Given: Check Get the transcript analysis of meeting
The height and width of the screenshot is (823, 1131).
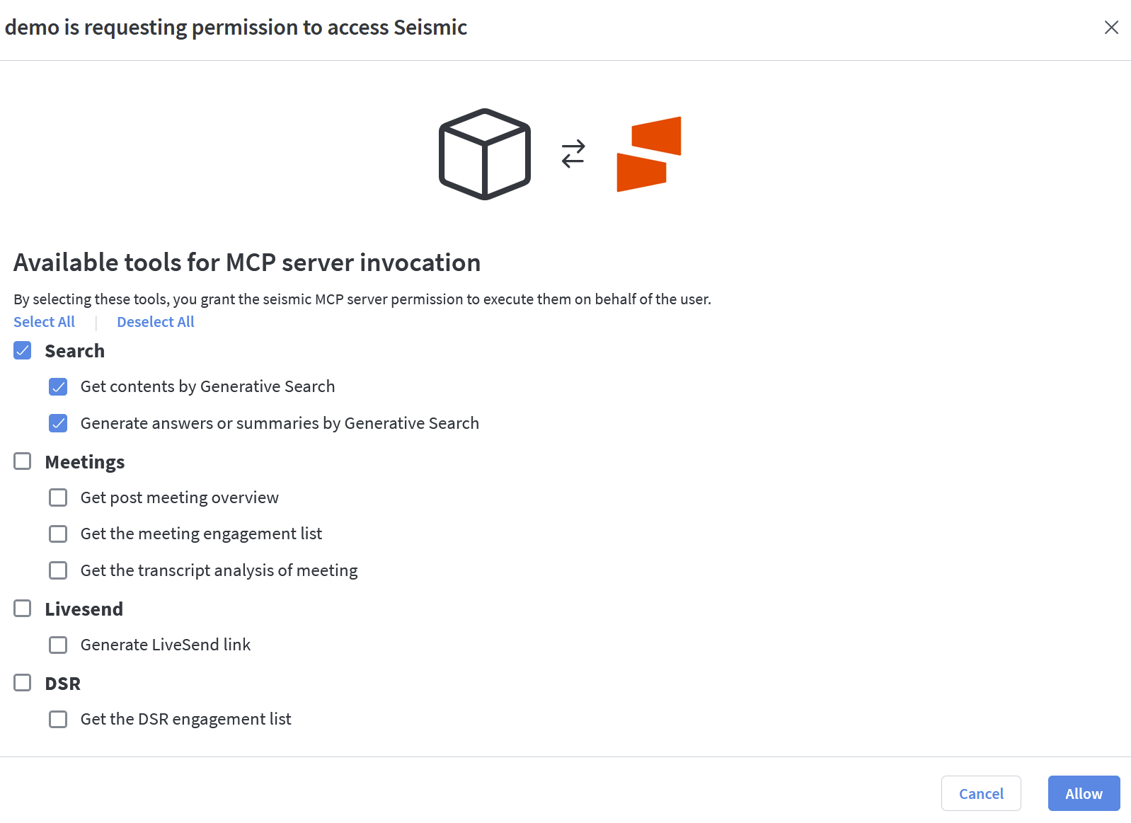Looking at the screenshot, I should pos(58,570).
